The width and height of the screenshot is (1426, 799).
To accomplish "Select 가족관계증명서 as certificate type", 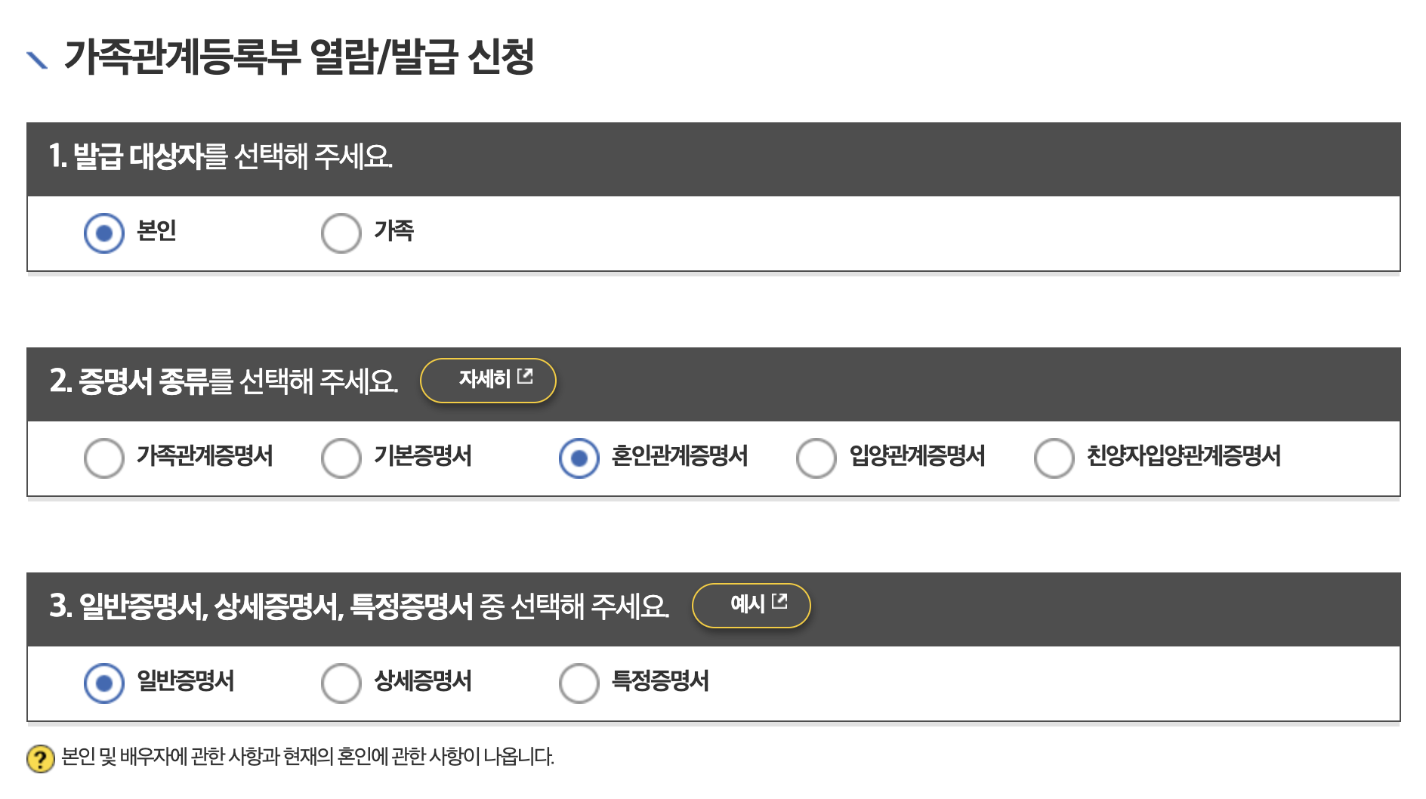I will tap(105, 457).
